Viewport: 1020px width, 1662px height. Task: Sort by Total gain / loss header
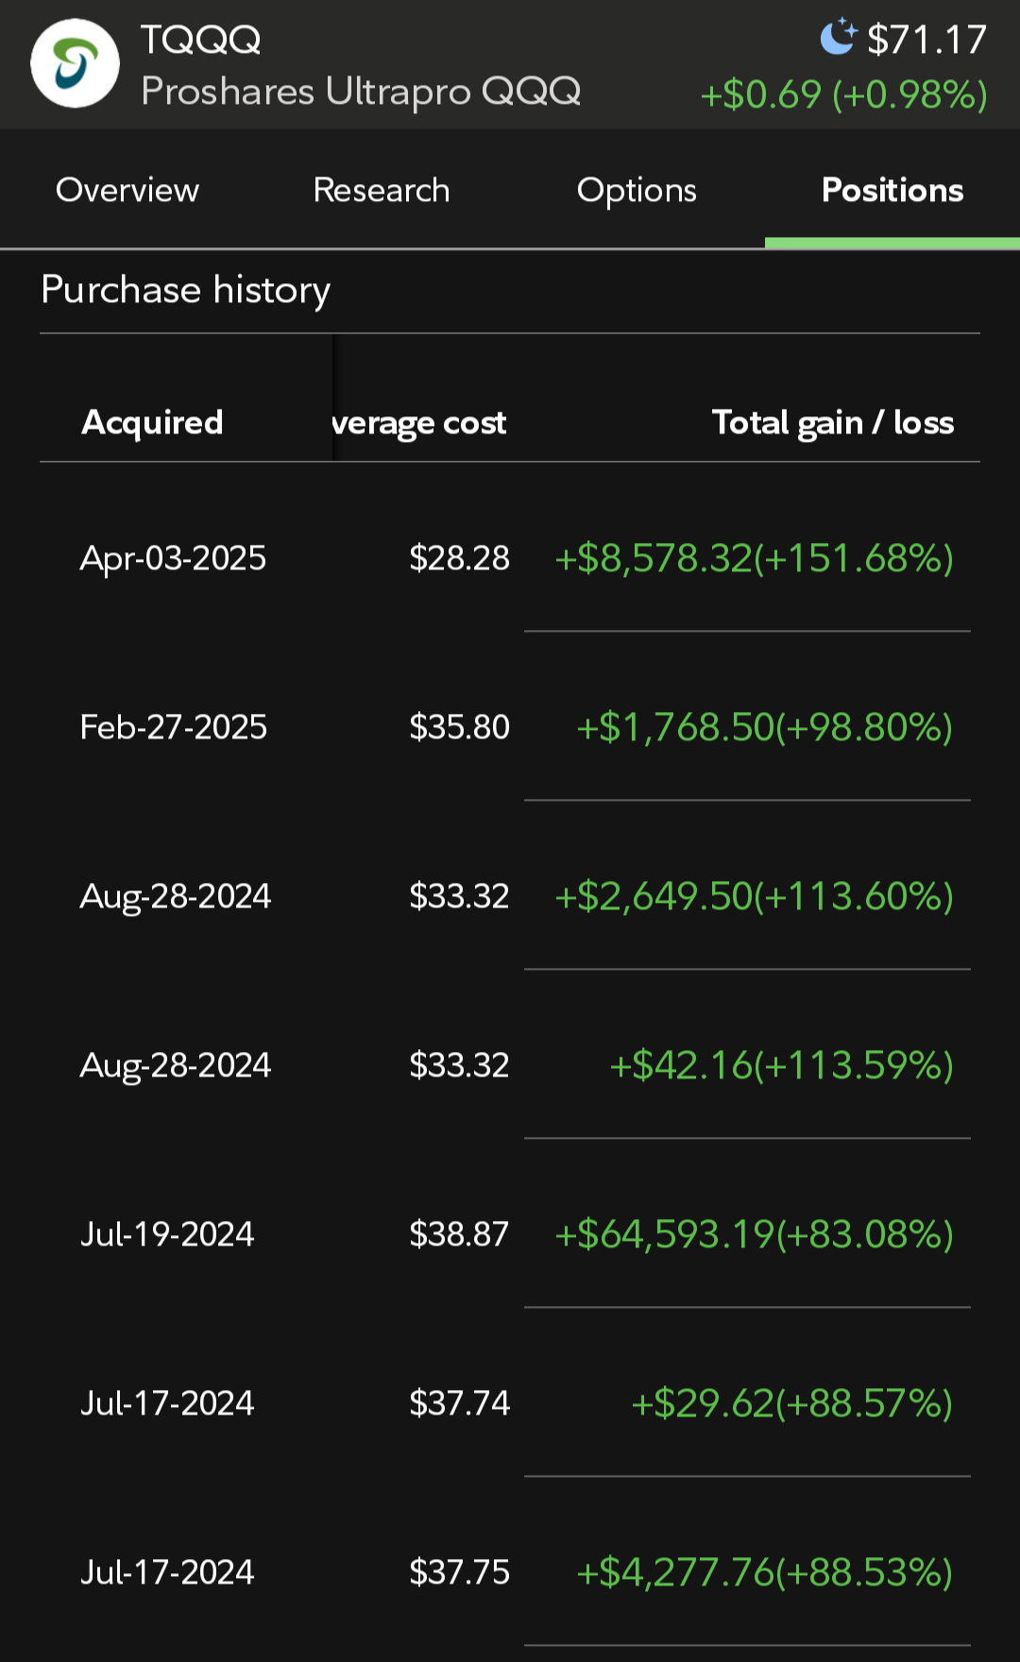click(833, 422)
